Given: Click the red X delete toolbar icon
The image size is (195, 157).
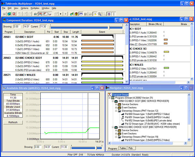Looking at the screenshot, I should [14, 14].
